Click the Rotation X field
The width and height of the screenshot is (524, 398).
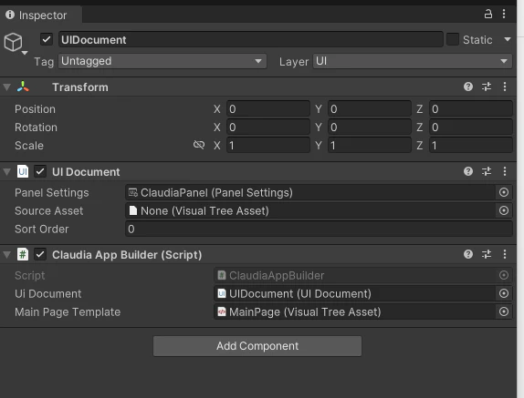[x=268, y=127]
